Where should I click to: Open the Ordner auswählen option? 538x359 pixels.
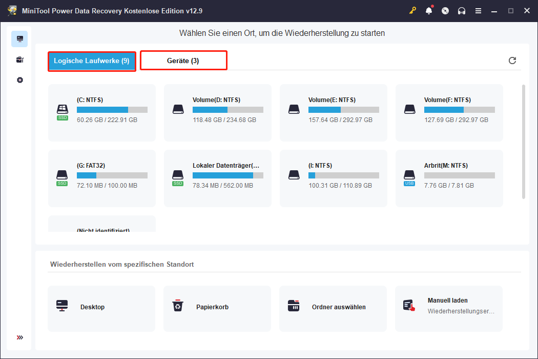(x=333, y=309)
